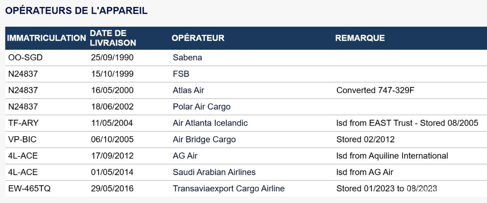The height and width of the screenshot is (203, 487).
Task: Click the delivery date 25/09/1990
Action: tap(112, 57)
